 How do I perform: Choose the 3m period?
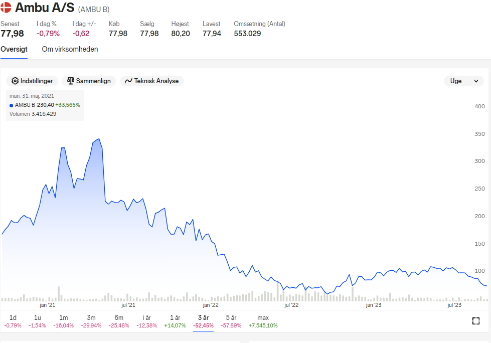[91, 321]
